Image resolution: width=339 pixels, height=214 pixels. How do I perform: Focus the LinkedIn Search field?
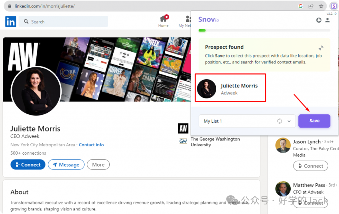pos(63,22)
